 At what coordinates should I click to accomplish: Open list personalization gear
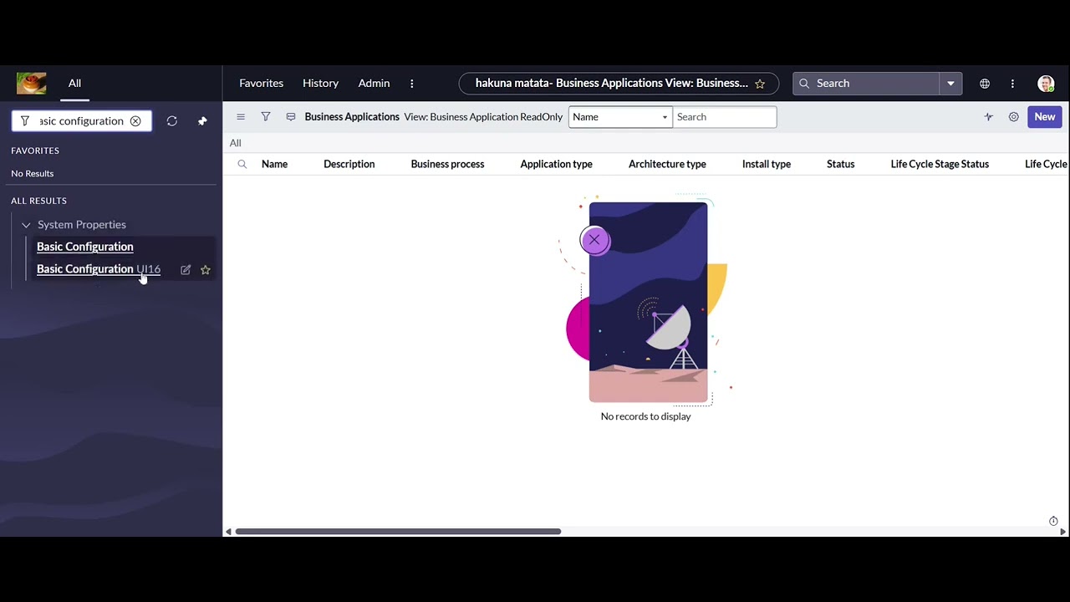pos(1014,117)
